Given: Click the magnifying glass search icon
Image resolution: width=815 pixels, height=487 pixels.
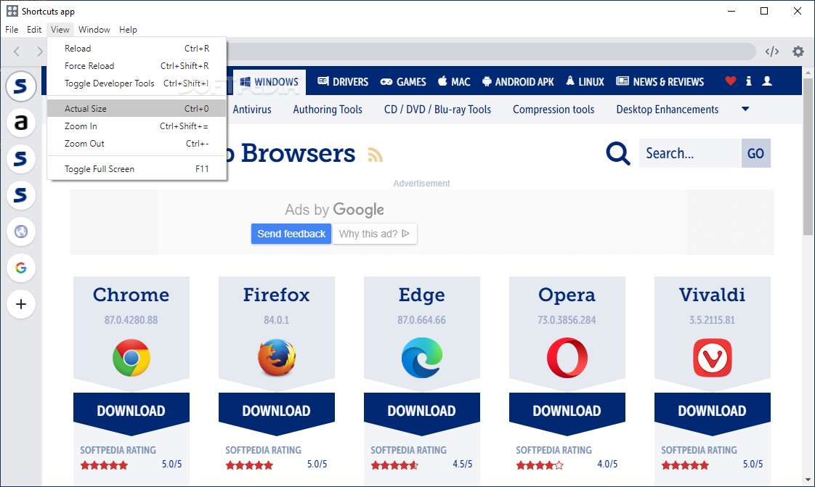Looking at the screenshot, I should click(x=618, y=154).
